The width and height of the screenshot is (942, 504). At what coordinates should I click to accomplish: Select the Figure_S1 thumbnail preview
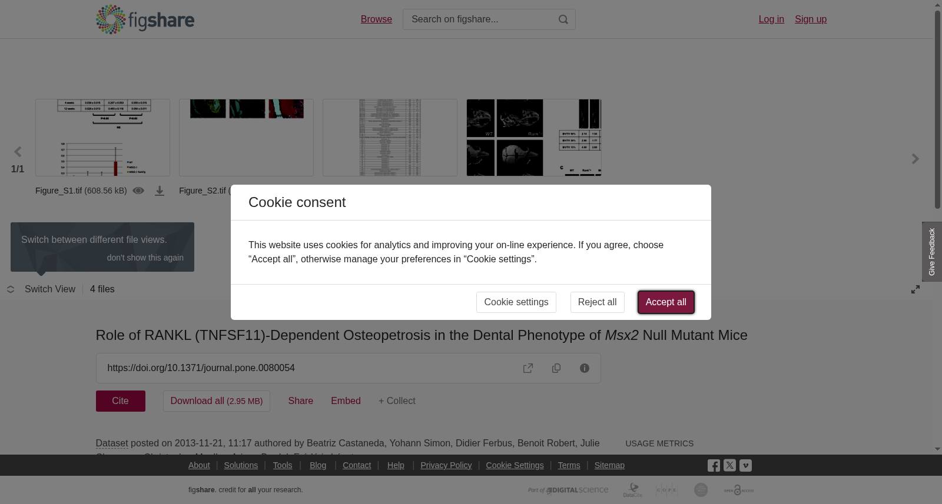point(102,138)
